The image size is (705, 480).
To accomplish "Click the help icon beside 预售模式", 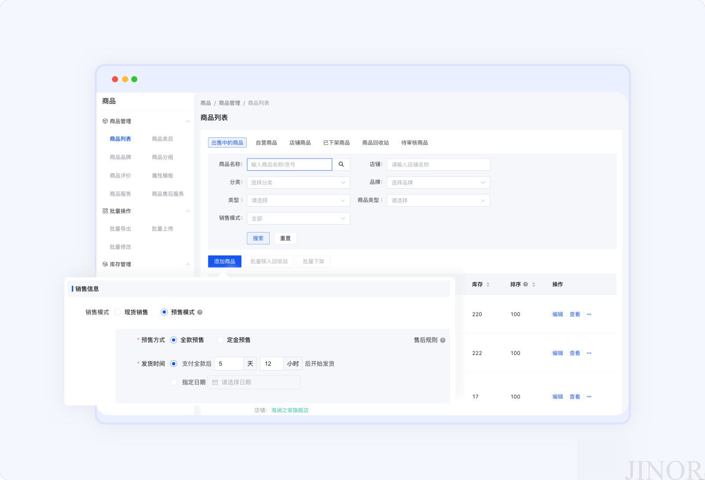I will [x=200, y=312].
